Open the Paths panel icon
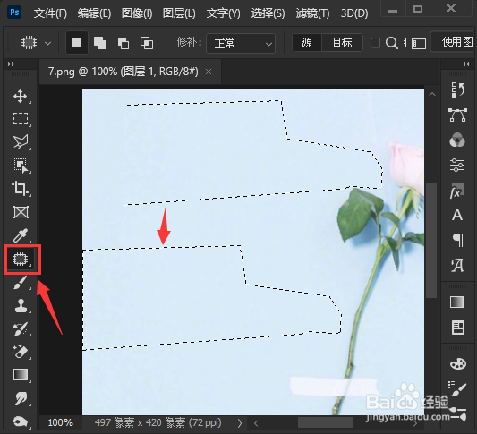The image size is (477, 434). 457,115
